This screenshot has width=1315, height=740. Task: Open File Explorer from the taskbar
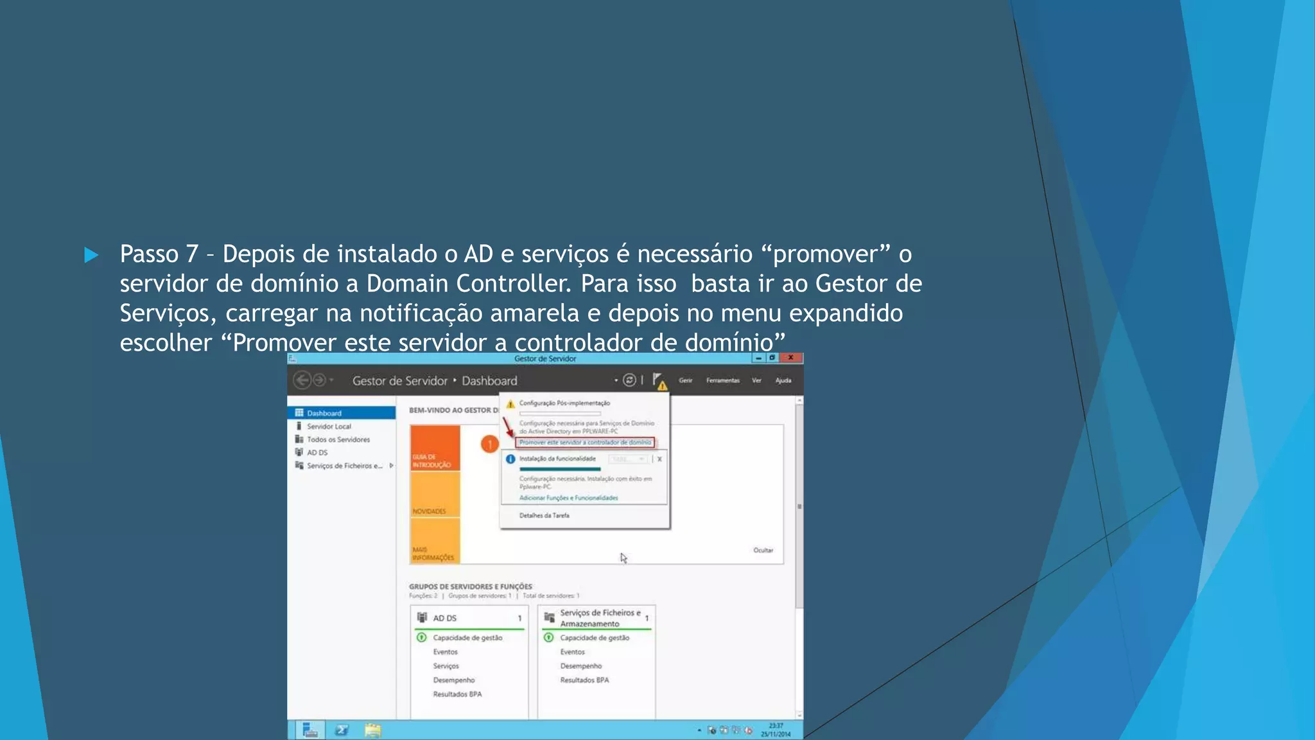[373, 730]
